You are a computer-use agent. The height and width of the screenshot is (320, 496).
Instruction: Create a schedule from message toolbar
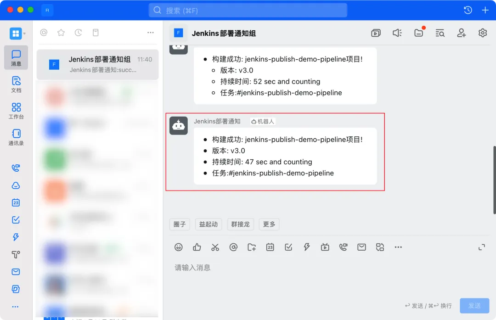tap(270, 247)
